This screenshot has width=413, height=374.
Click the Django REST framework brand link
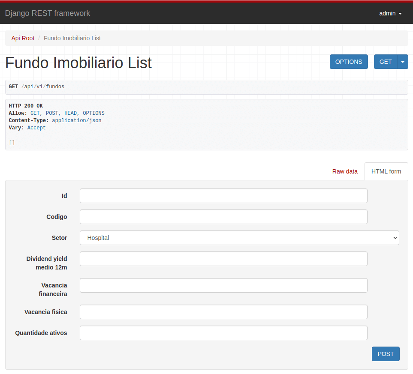tap(48, 13)
